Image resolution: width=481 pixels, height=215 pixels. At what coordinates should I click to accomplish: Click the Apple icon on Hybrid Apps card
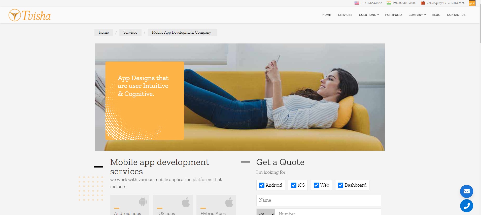click(x=229, y=202)
